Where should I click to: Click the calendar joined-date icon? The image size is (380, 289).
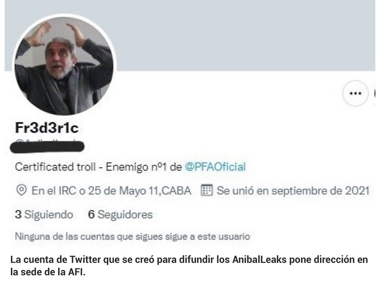point(207,190)
